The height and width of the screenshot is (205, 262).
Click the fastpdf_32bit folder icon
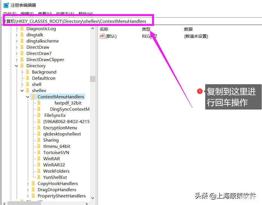pyautogui.click(x=39, y=103)
